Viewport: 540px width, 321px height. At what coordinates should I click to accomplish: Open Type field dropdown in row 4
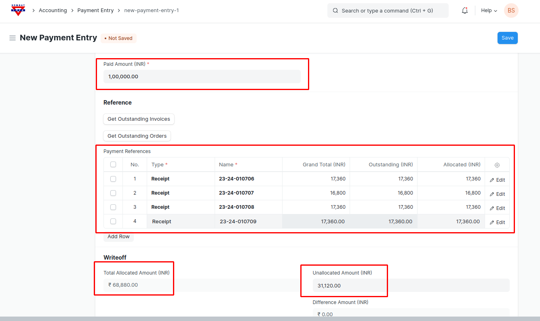(181, 222)
